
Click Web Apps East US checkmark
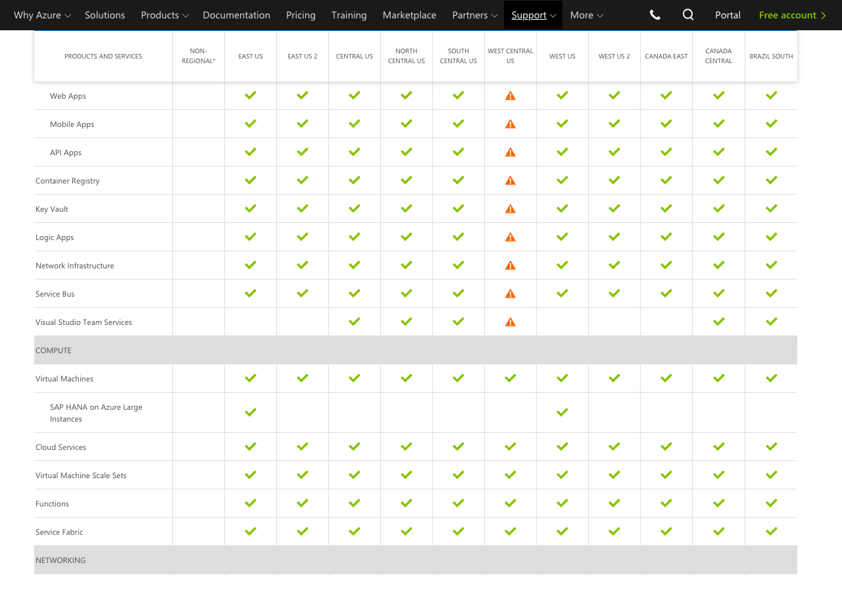pos(251,95)
